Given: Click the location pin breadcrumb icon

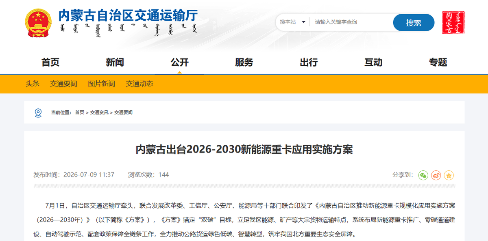Looking at the screenshot, I should tap(38, 112).
